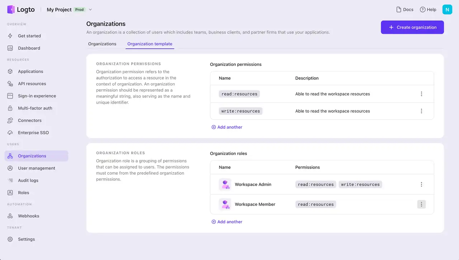The image size is (459, 260).
Task: Open Enterprise SSO configuration
Action: pyautogui.click(x=34, y=132)
